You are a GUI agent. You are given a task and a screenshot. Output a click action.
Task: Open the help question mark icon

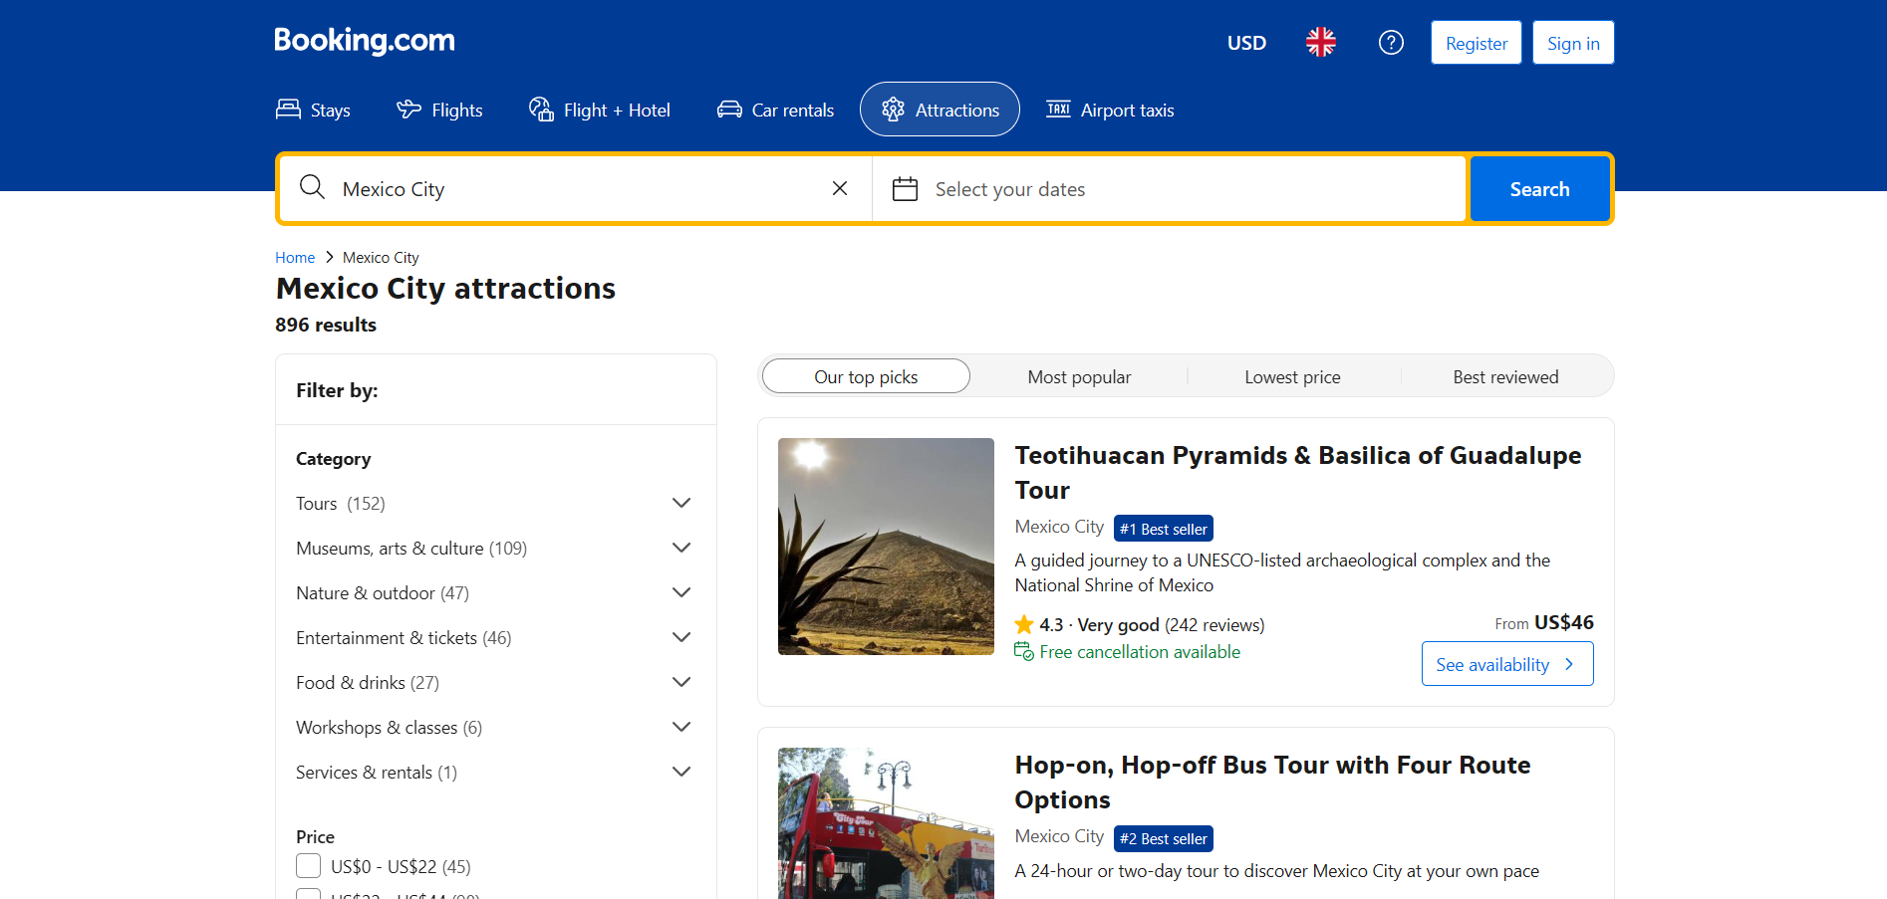coord(1391,42)
